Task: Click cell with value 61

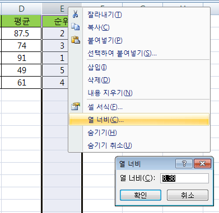Action: coord(21,82)
